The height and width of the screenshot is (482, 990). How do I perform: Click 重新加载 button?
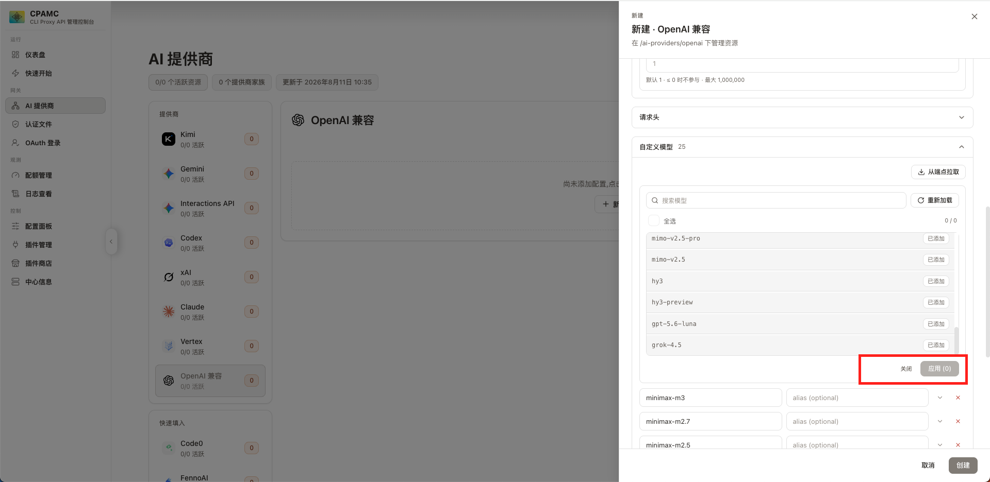[935, 200]
